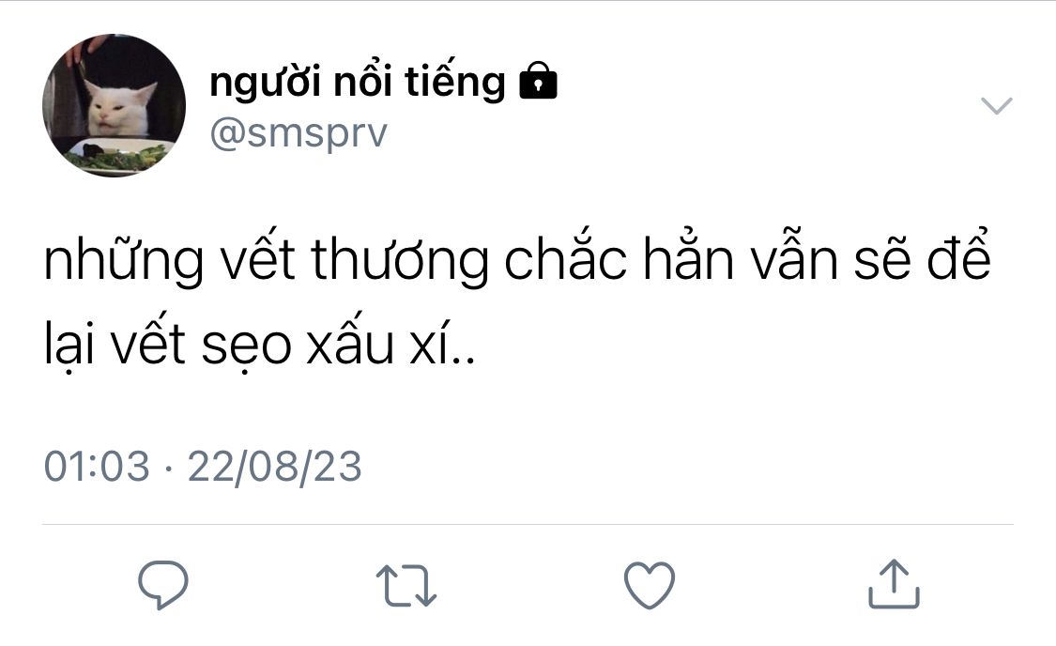This screenshot has height=646, width=1056.
Task: Click the 01:03 time stamp
Action: coord(97,466)
